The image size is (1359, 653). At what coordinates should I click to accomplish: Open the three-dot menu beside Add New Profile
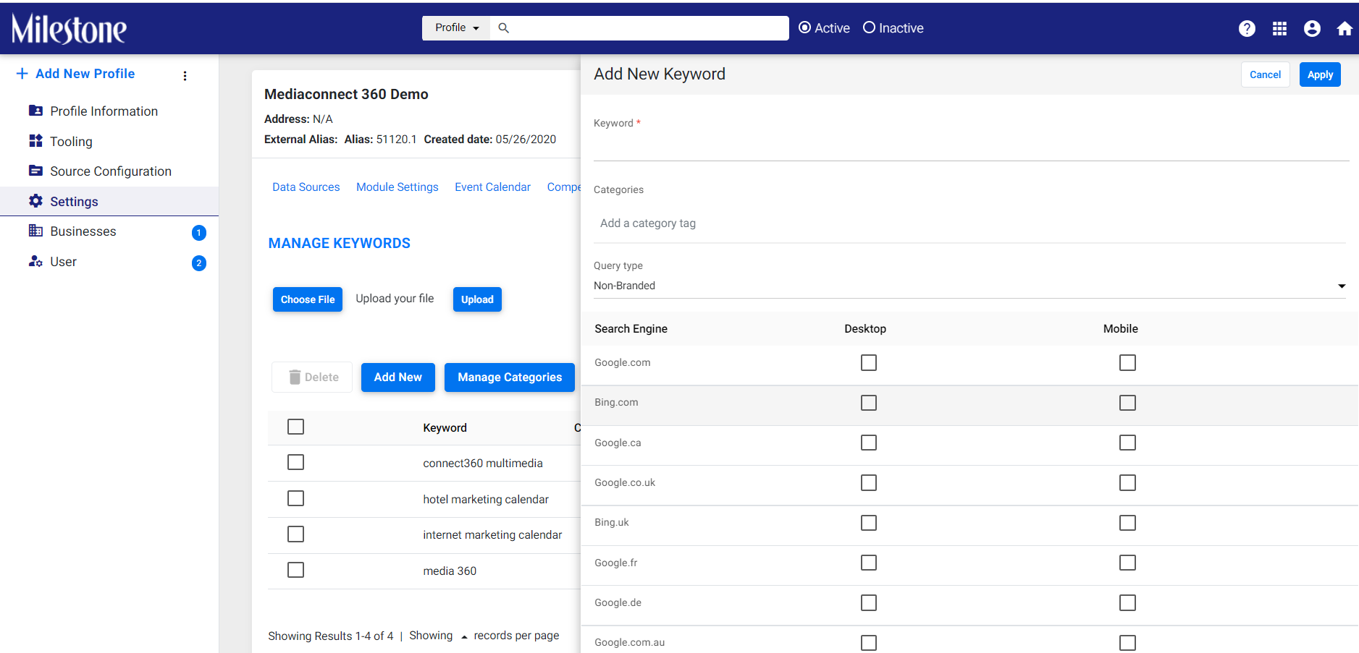click(x=185, y=75)
